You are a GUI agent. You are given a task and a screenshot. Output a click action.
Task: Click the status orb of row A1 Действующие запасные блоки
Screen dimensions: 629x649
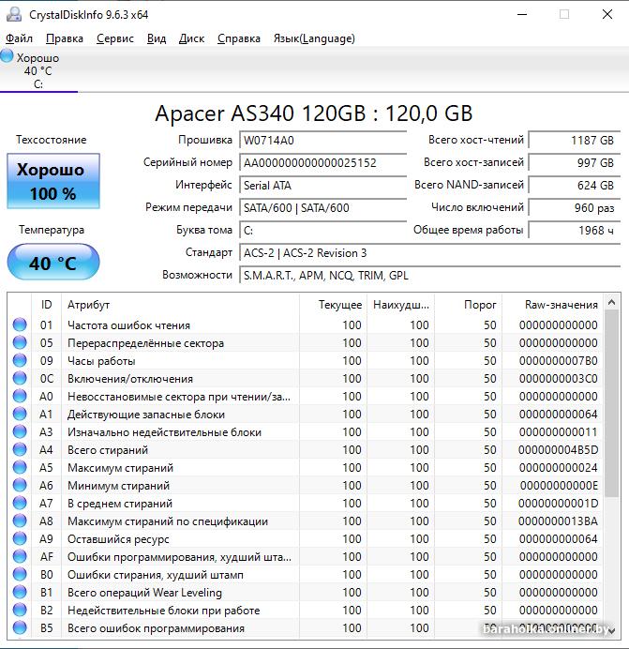coord(20,414)
